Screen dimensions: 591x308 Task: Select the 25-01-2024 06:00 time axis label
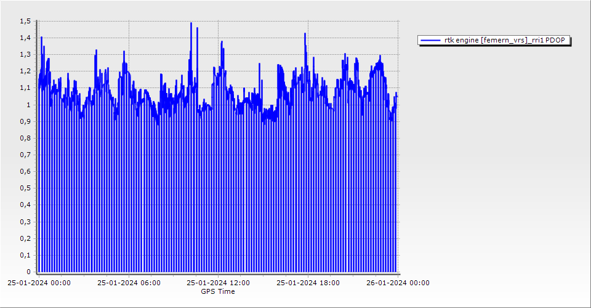(129, 283)
